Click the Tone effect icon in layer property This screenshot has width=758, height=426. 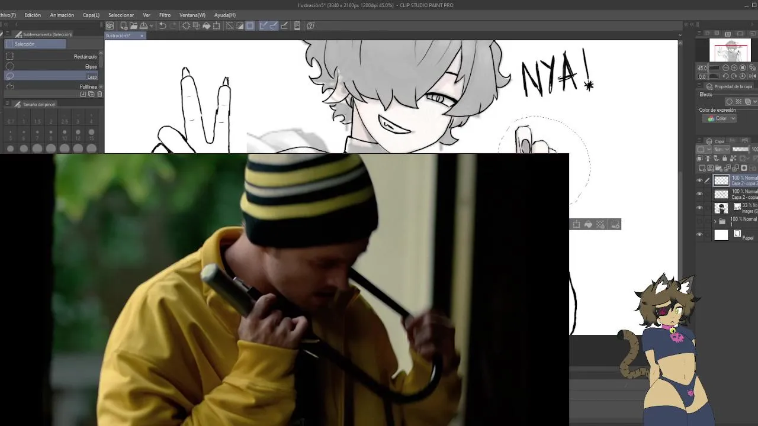[x=738, y=102]
